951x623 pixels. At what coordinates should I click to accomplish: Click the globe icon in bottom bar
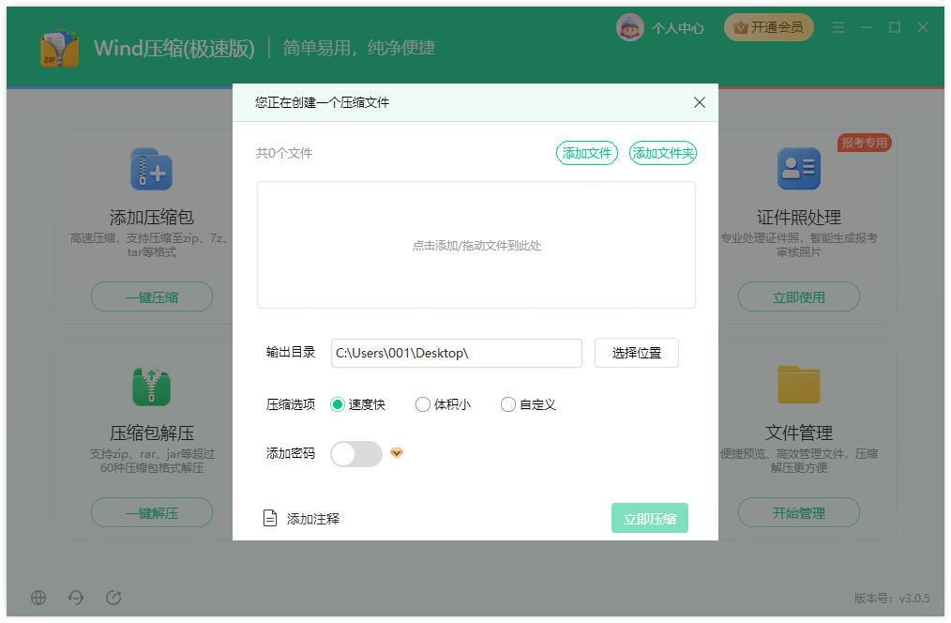(38, 598)
